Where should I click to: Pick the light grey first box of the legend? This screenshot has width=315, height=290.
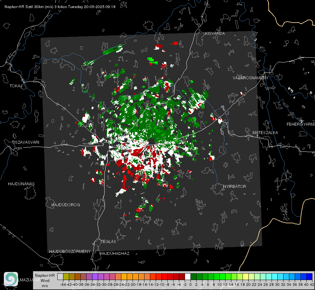(60, 277)
